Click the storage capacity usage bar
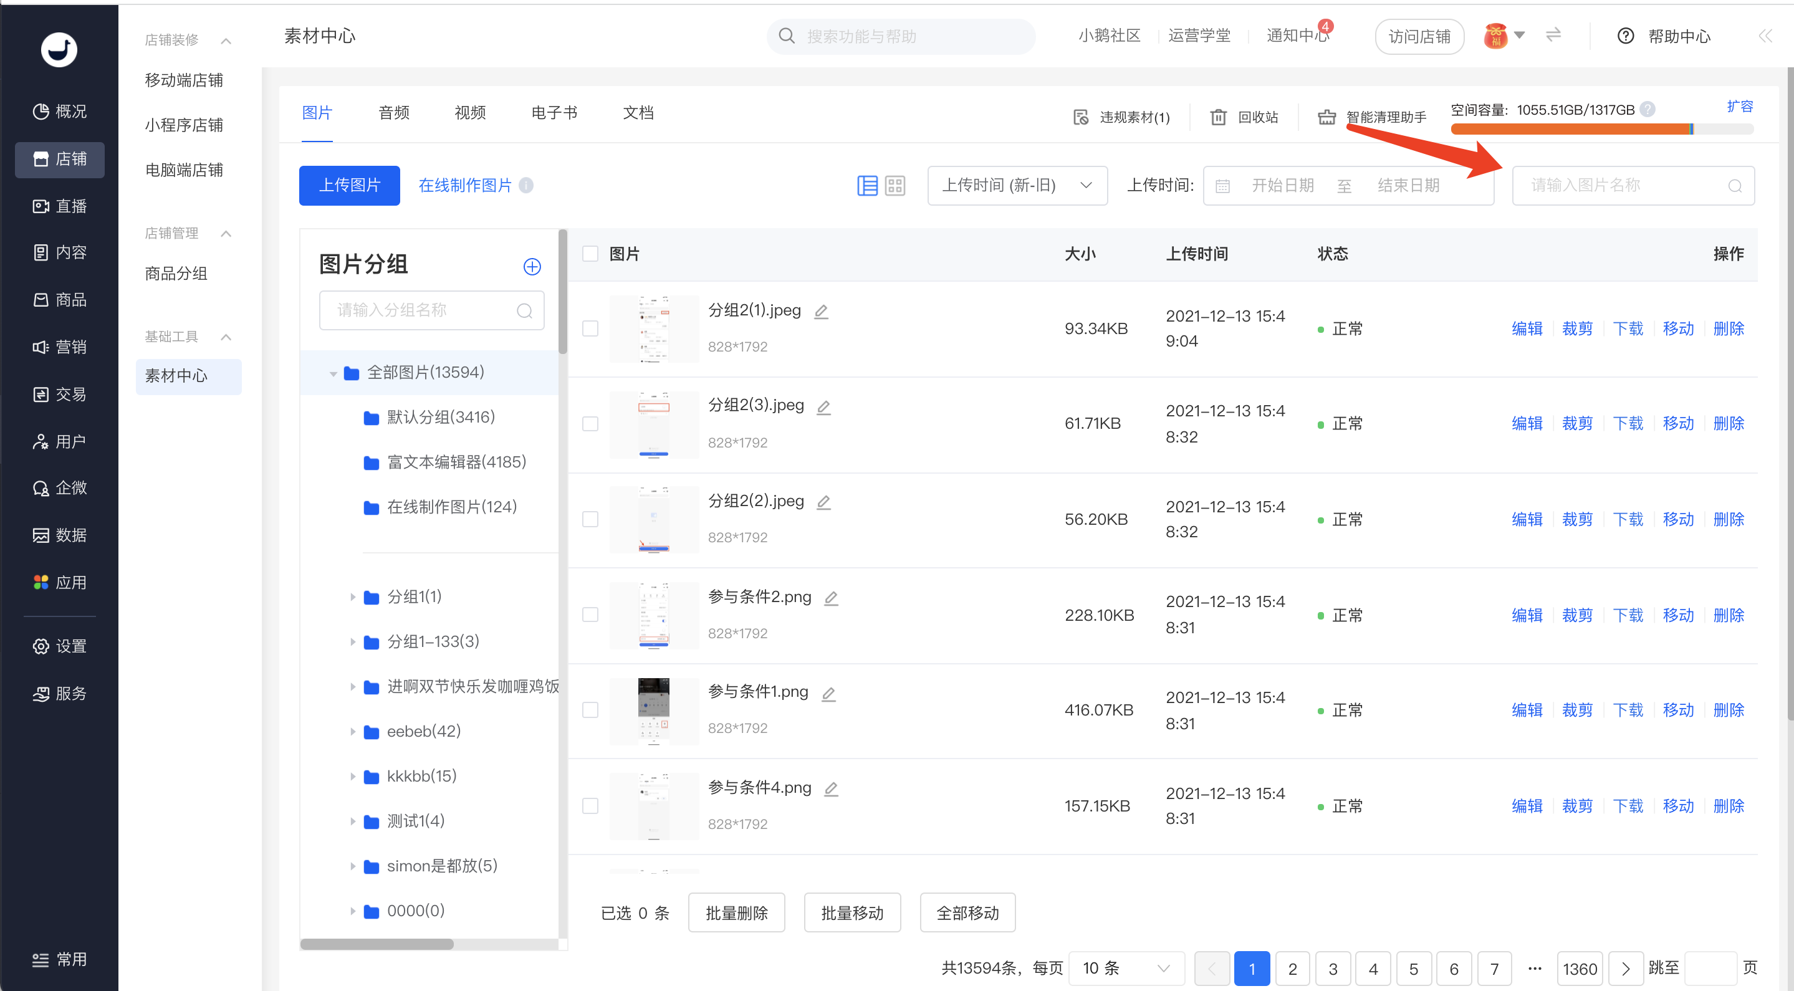This screenshot has height=991, width=1794. [1602, 129]
